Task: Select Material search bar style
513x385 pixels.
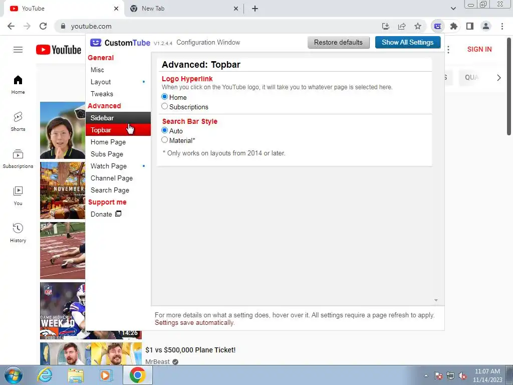Action: coord(164,140)
